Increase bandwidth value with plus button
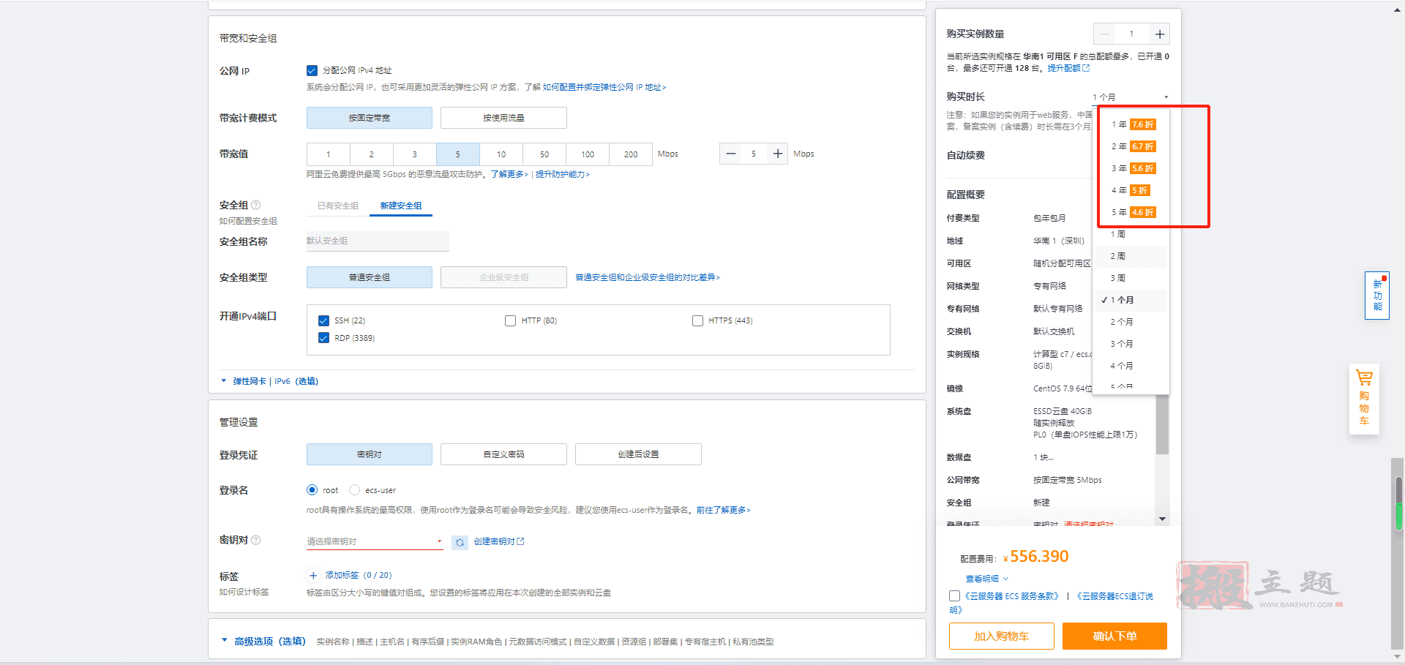 777,154
